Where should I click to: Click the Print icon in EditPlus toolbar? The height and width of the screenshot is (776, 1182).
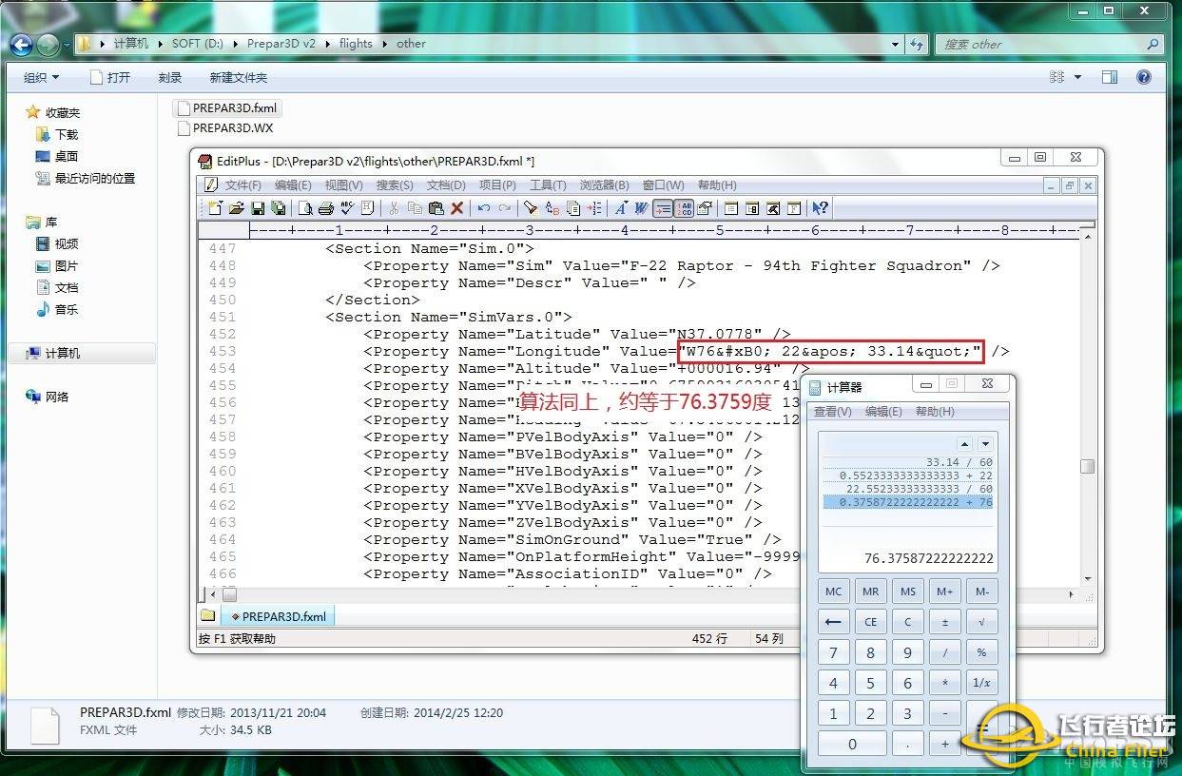click(325, 208)
